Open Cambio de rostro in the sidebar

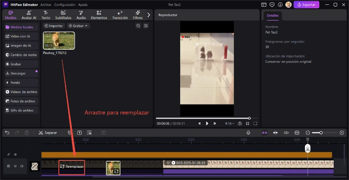click(21, 55)
